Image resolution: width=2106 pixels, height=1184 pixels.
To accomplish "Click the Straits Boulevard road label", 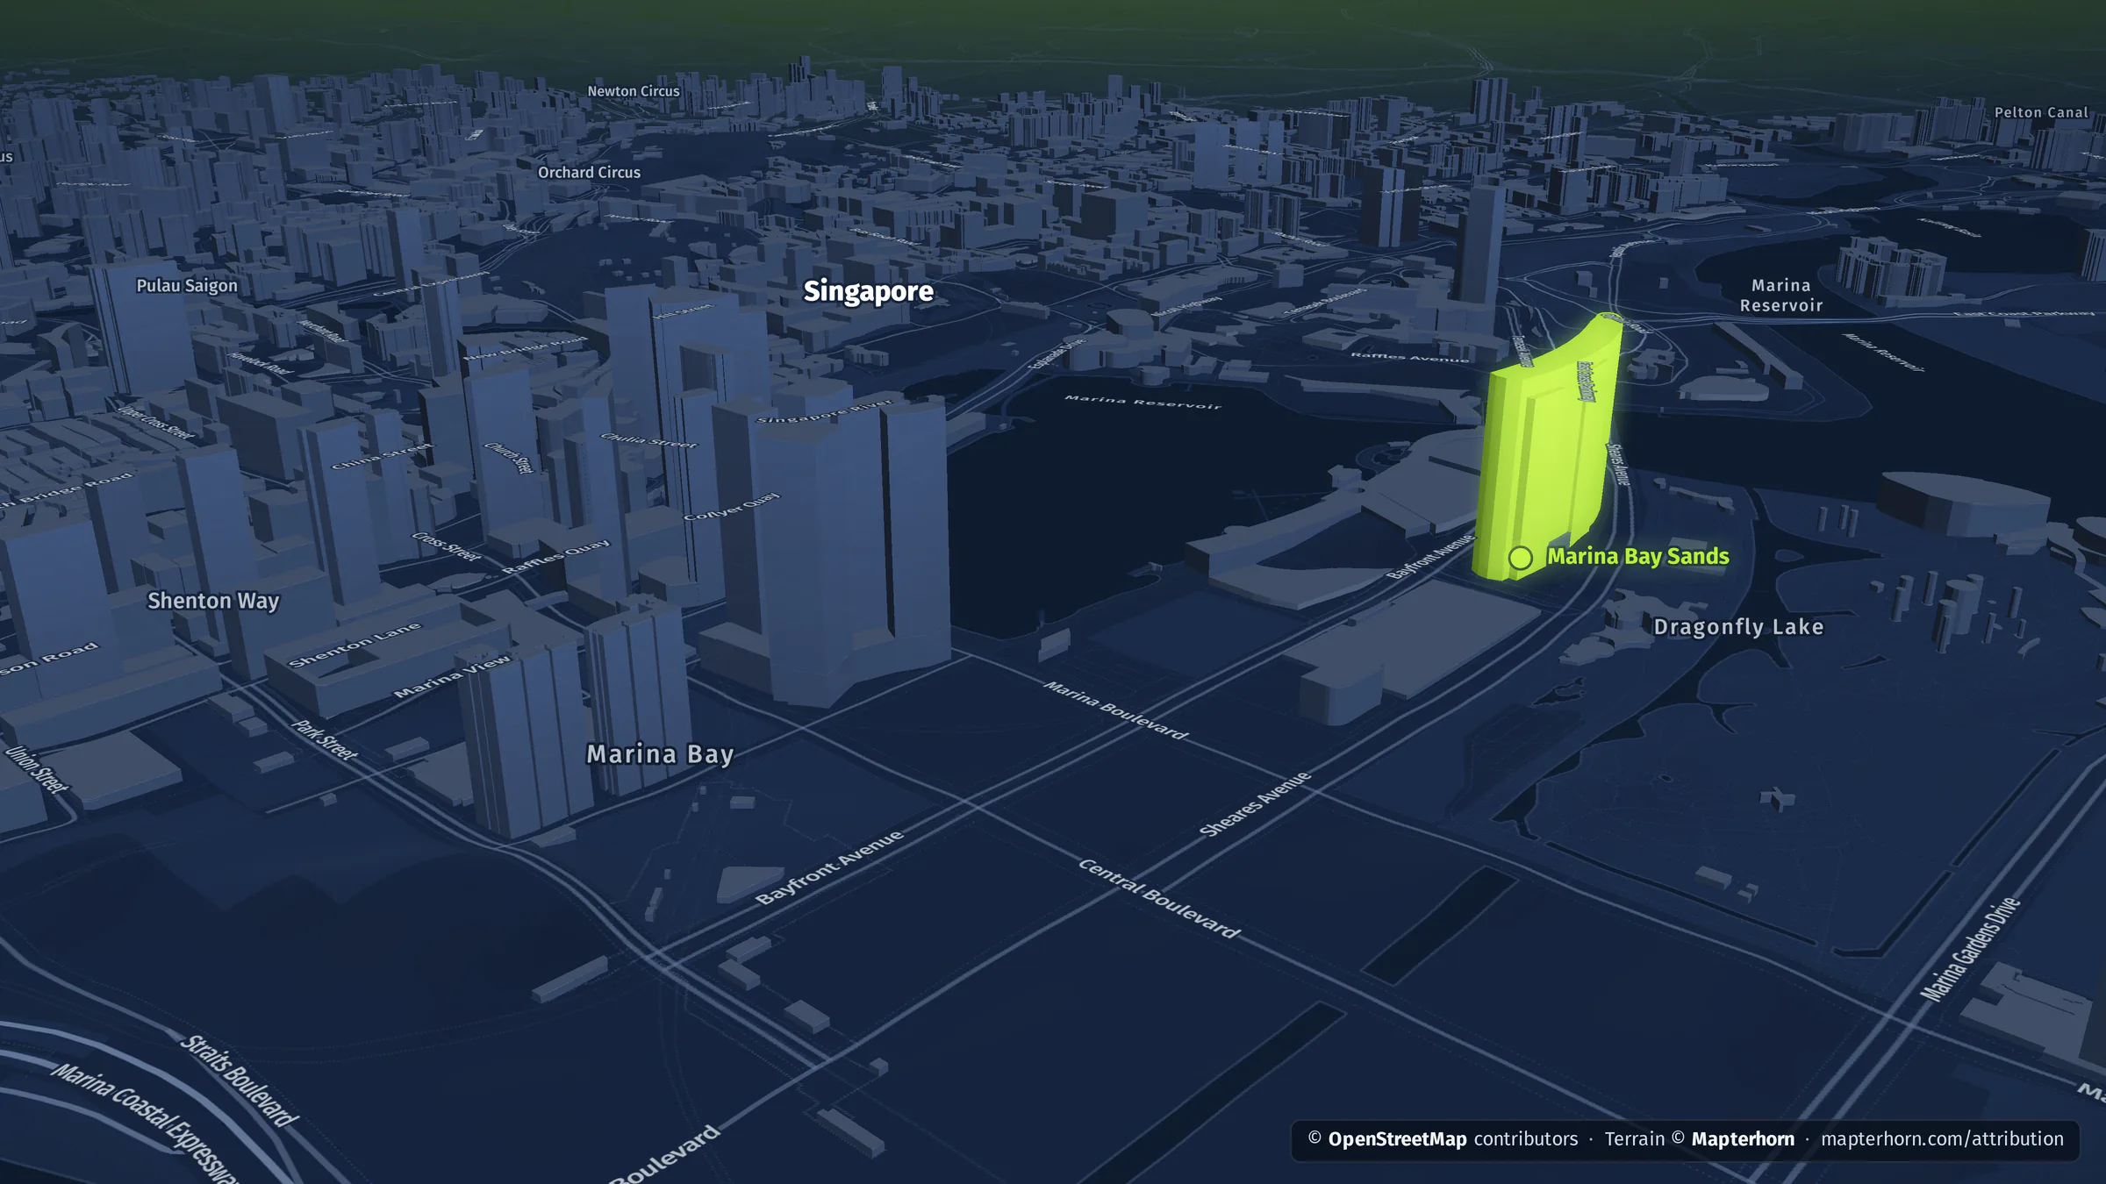I will (x=239, y=1081).
